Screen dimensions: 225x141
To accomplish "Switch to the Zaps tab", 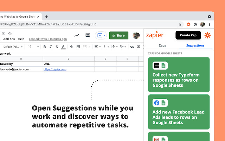I will (162, 45).
